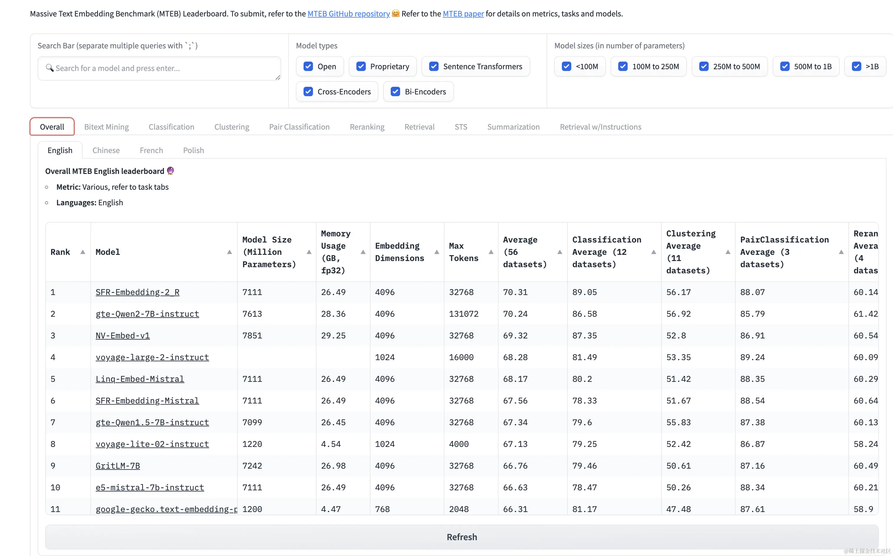Sort by Clustering Average column arrow

tap(728, 252)
